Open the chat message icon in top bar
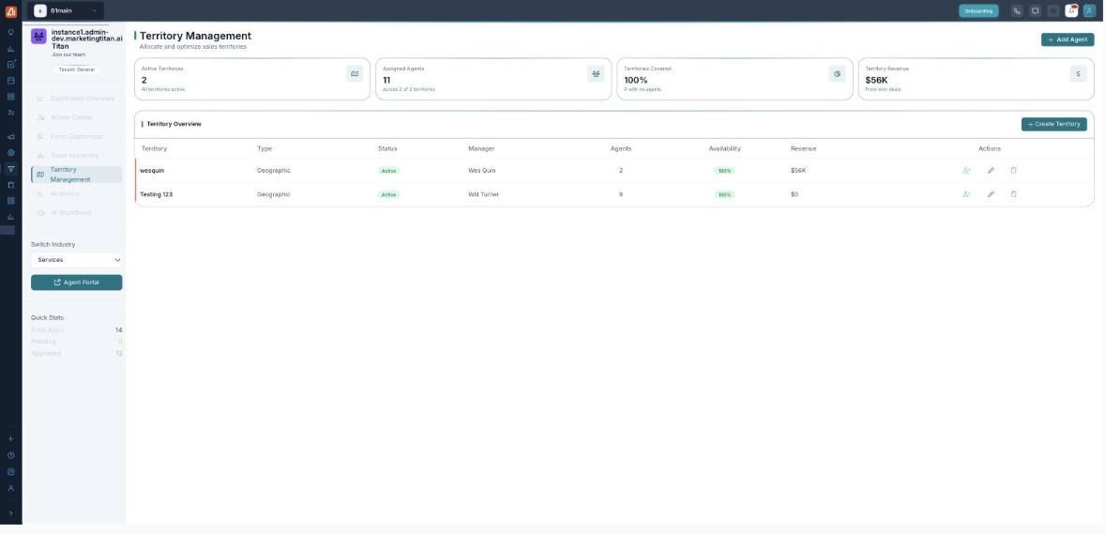1105x535 pixels. pos(1035,10)
